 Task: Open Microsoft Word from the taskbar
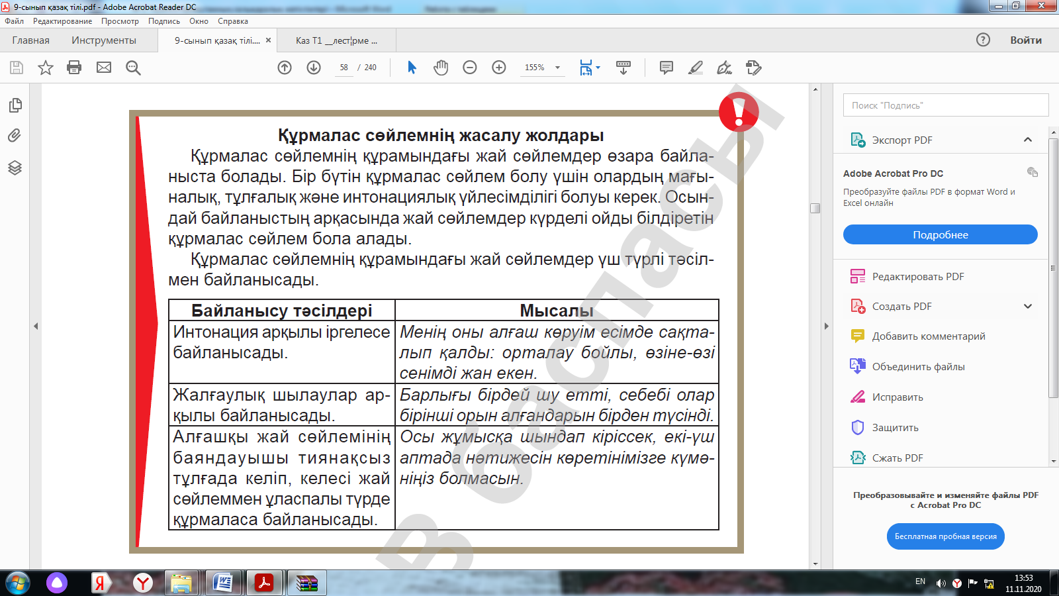tap(222, 583)
